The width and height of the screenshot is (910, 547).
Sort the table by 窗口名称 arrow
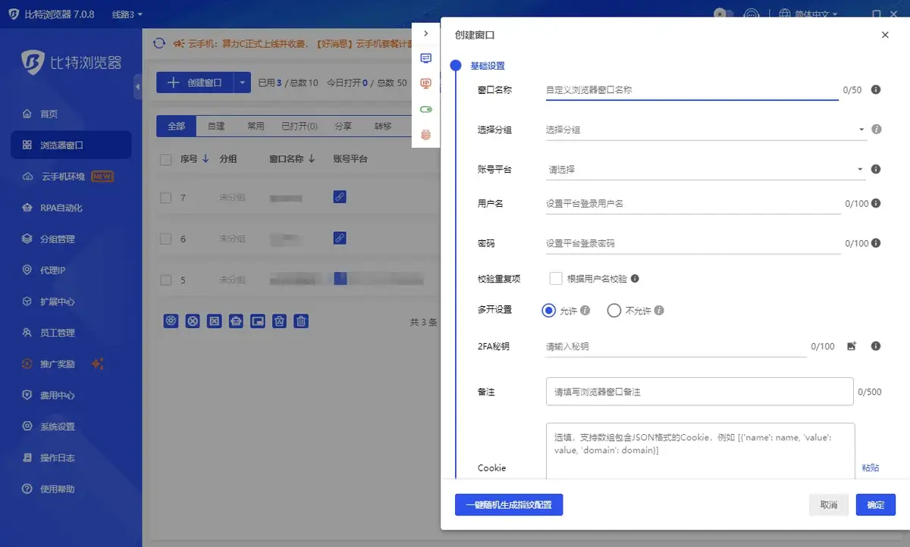tap(311, 159)
